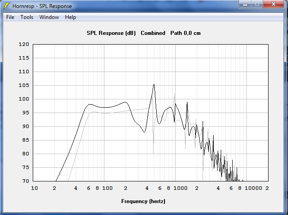
Task: Click the 'Frequency (hertz)' axis title
Action: [x=143, y=201]
